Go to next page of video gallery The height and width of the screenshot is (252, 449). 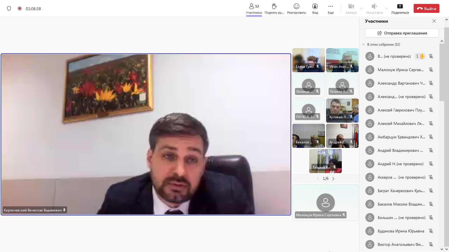coord(333,179)
